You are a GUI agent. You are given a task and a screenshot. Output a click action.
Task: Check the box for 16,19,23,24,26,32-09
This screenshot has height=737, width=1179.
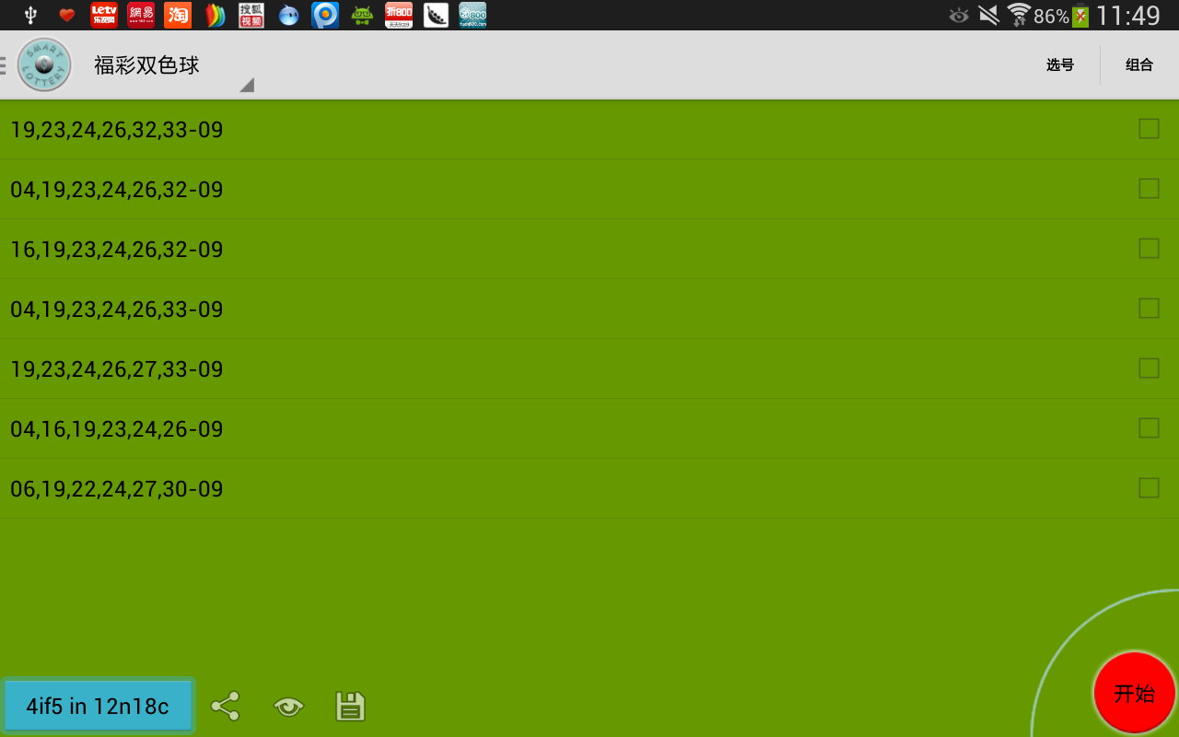(1149, 249)
